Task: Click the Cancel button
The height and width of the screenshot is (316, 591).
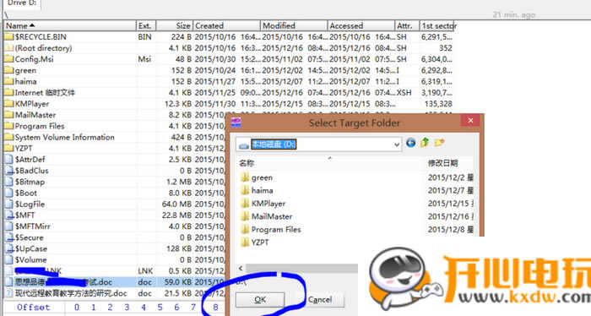Action: click(320, 300)
